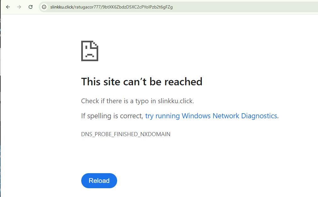This screenshot has height=197, width=318.
Task: Refresh the page using the toolbar reload icon
Action: click(x=31, y=7)
